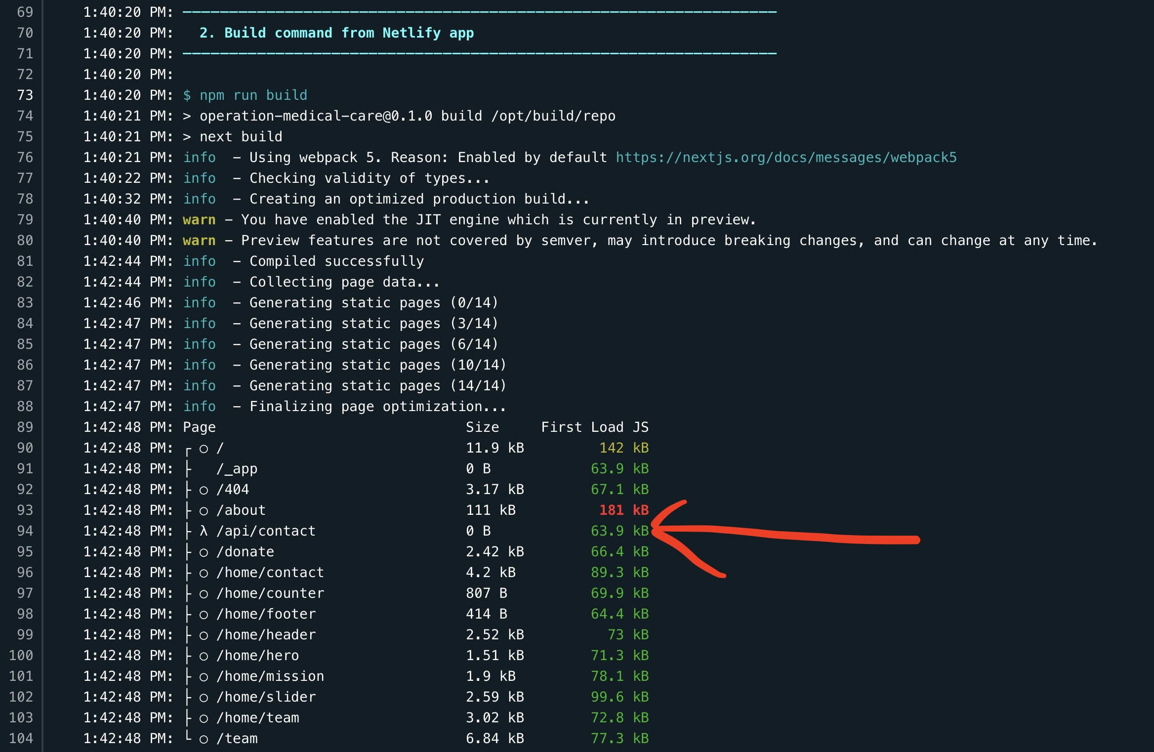Image resolution: width=1154 pixels, height=752 pixels.
Task: Open the nextjs.org webpack5 docs link
Action: [786, 158]
